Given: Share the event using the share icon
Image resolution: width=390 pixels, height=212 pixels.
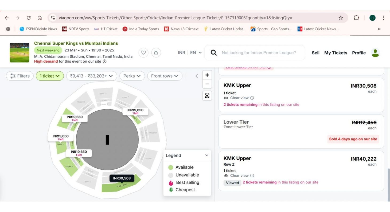Looking at the screenshot, I should coord(156,52).
